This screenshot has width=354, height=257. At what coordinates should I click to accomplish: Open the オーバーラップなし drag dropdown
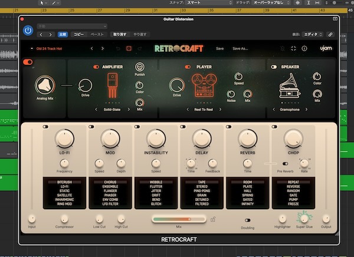pos(271,3)
